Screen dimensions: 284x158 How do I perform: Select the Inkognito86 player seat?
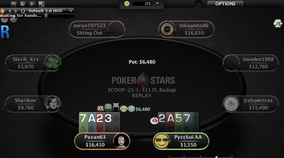click(187, 29)
